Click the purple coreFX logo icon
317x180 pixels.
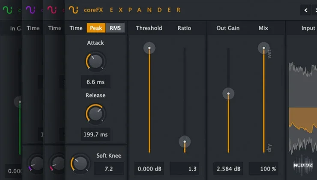30,9
